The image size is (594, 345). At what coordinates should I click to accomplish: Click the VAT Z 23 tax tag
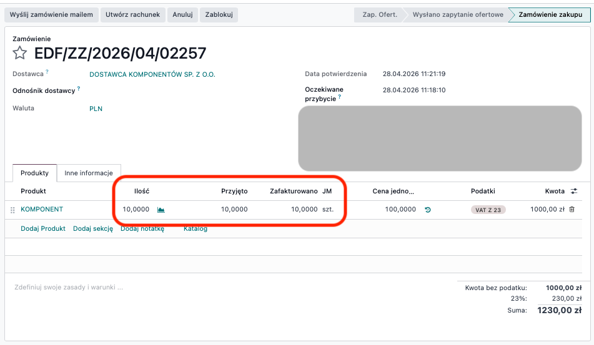(488, 210)
